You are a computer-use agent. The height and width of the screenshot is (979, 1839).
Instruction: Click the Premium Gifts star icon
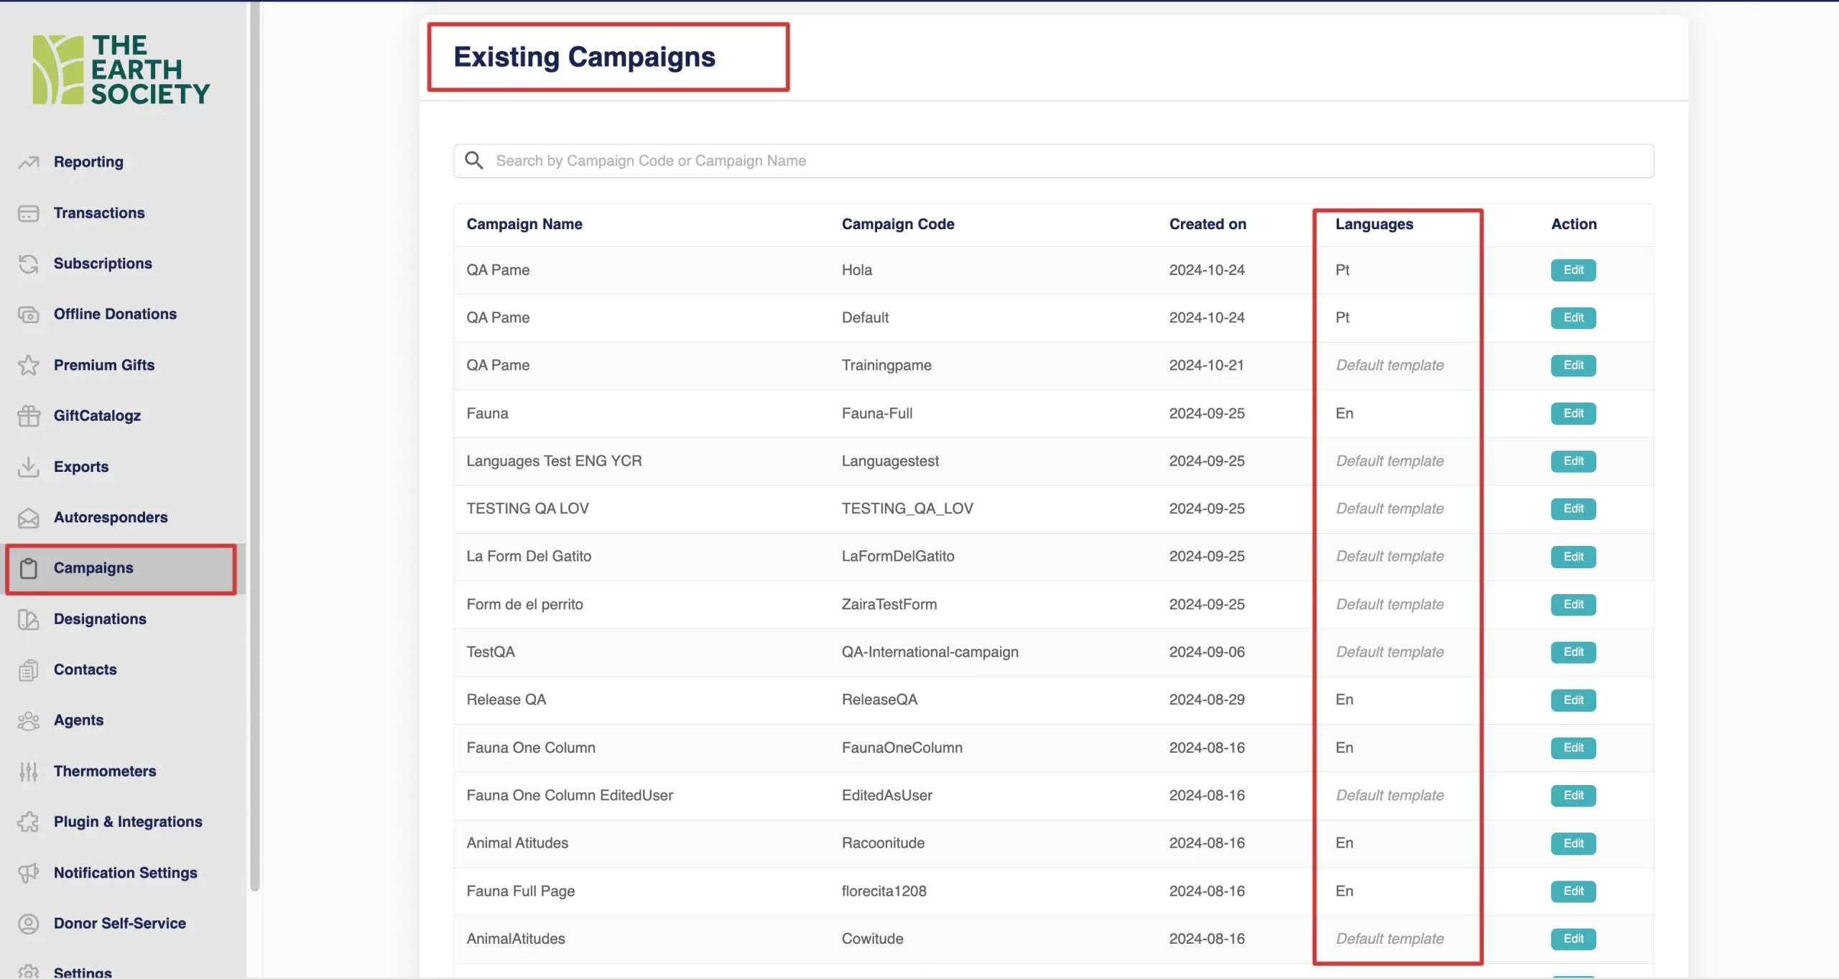click(29, 365)
